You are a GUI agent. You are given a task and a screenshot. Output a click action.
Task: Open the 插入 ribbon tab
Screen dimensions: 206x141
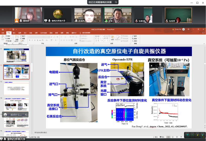tap(14, 33)
